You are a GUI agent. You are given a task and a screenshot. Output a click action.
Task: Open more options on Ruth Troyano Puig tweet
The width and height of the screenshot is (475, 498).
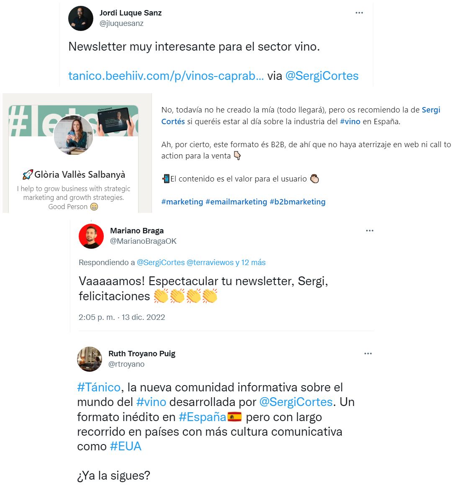pyautogui.click(x=368, y=353)
